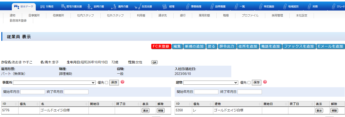The width and height of the screenshot is (345, 117).
Task: Click the QR code button next to 性別
Action: tap(154, 62)
